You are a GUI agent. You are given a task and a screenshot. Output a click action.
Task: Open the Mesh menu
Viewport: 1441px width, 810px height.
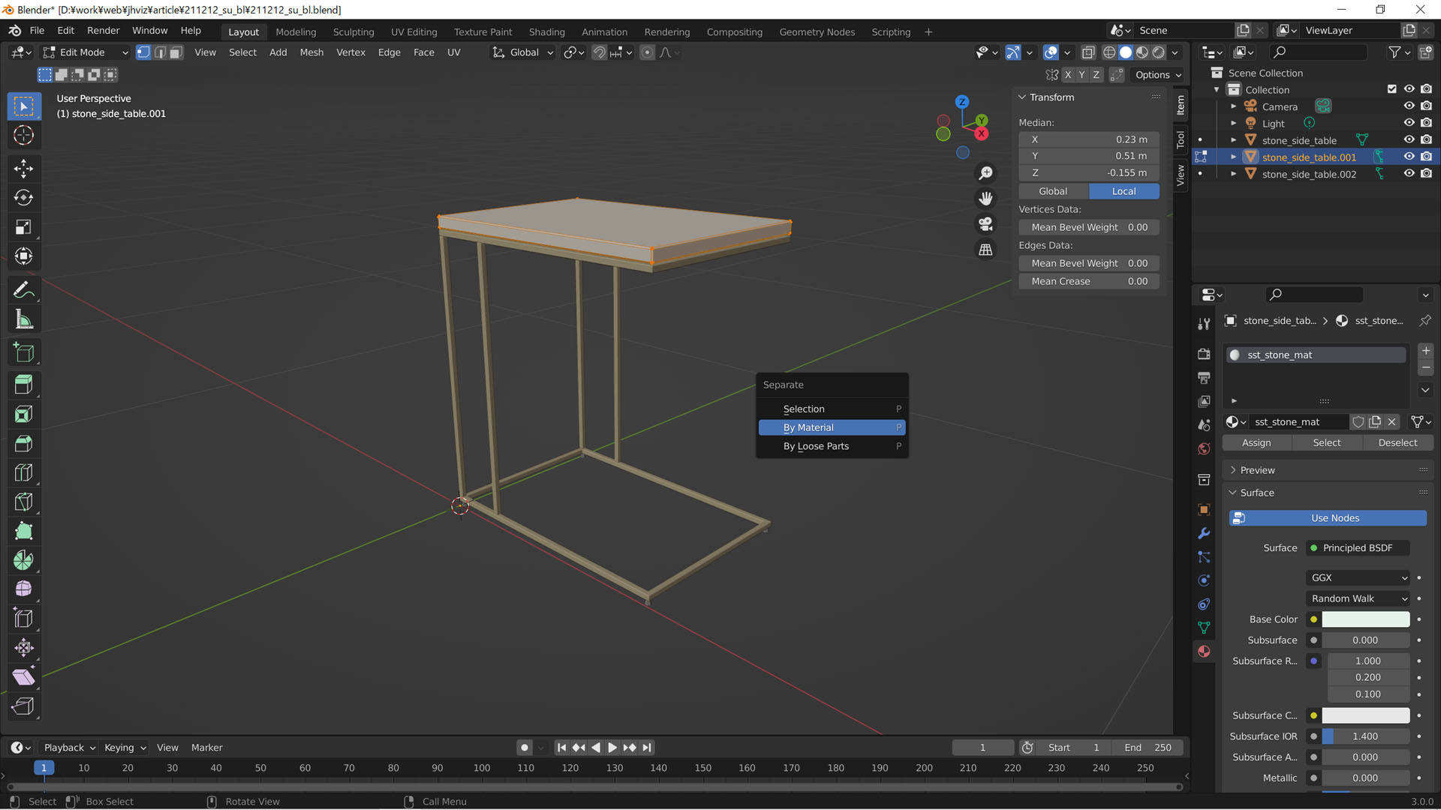tap(311, 52)
